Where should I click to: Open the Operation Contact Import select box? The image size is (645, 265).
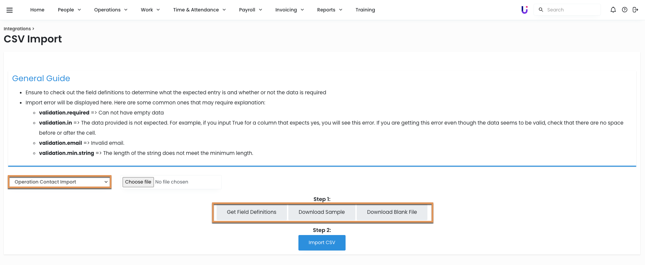60,182
